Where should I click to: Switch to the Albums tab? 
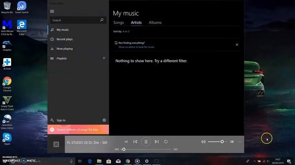pos(155,22)
